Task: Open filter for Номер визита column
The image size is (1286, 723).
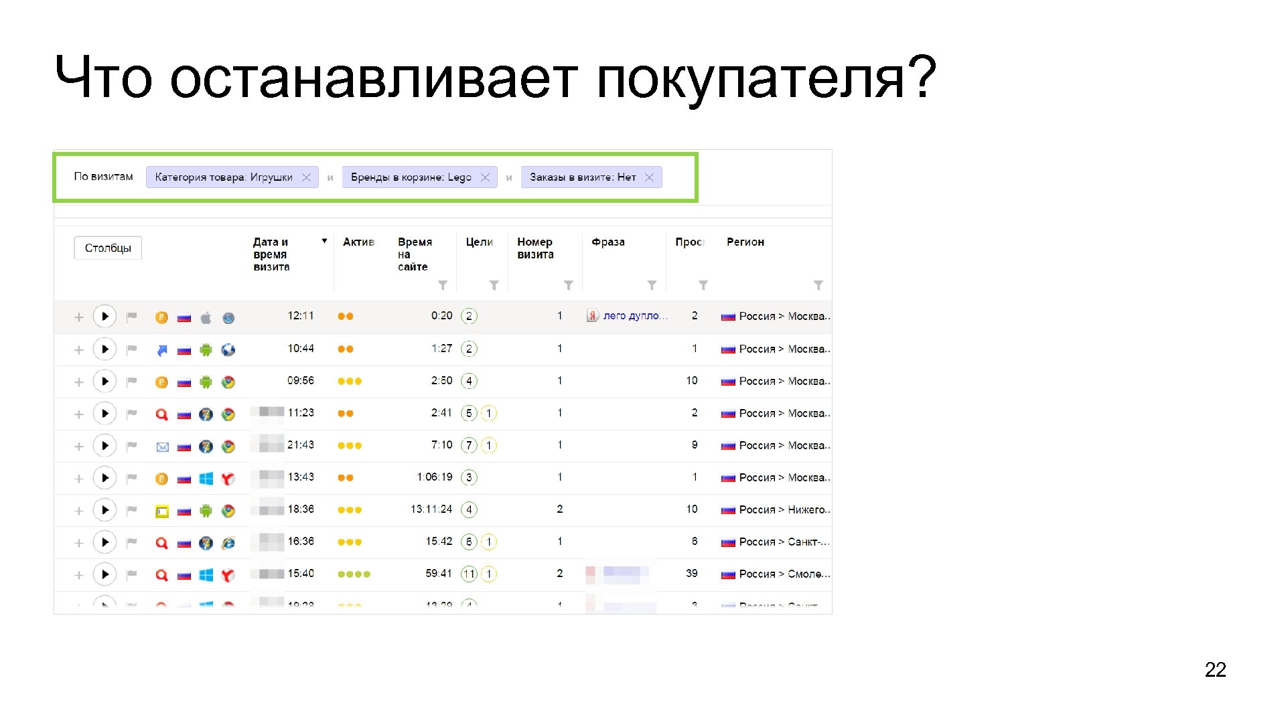Action: click(568, 286)
